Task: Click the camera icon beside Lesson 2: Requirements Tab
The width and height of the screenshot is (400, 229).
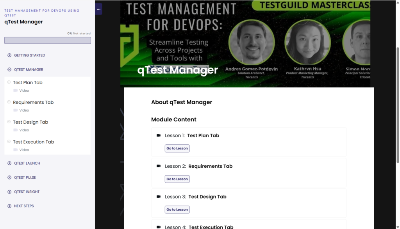Action: pyautogui.click(x=158, y=166)
